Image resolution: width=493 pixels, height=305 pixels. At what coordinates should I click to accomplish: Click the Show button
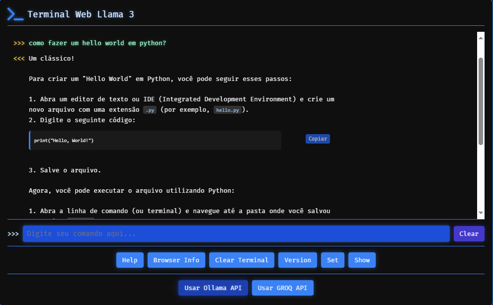click(362, 260)
